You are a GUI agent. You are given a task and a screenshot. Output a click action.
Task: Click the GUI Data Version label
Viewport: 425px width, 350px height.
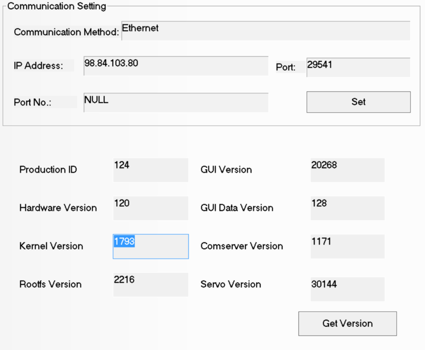(237, 208)
